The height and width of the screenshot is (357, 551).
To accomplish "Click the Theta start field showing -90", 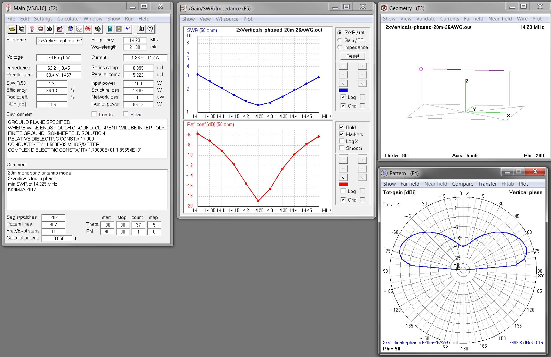I will (x=107, y=225).
